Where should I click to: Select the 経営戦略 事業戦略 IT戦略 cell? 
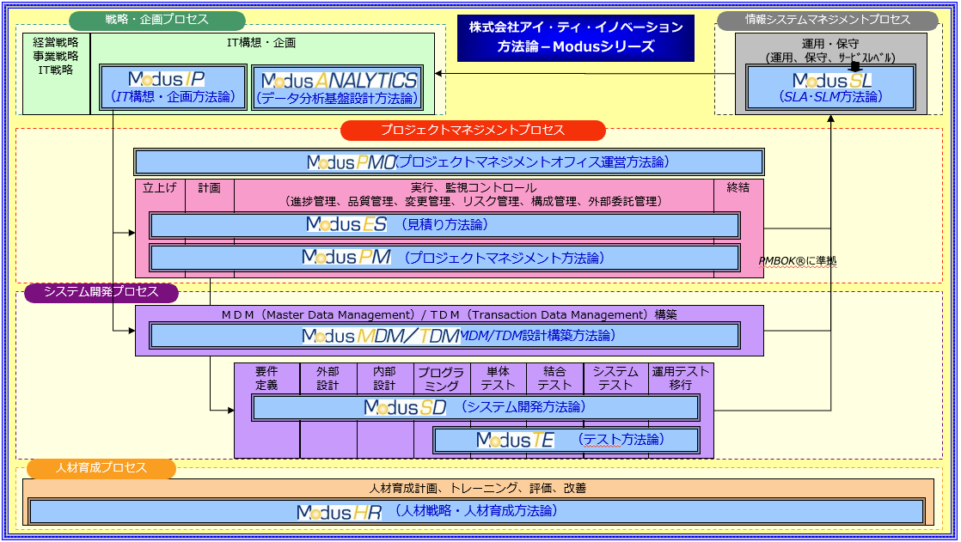(56, 56)
